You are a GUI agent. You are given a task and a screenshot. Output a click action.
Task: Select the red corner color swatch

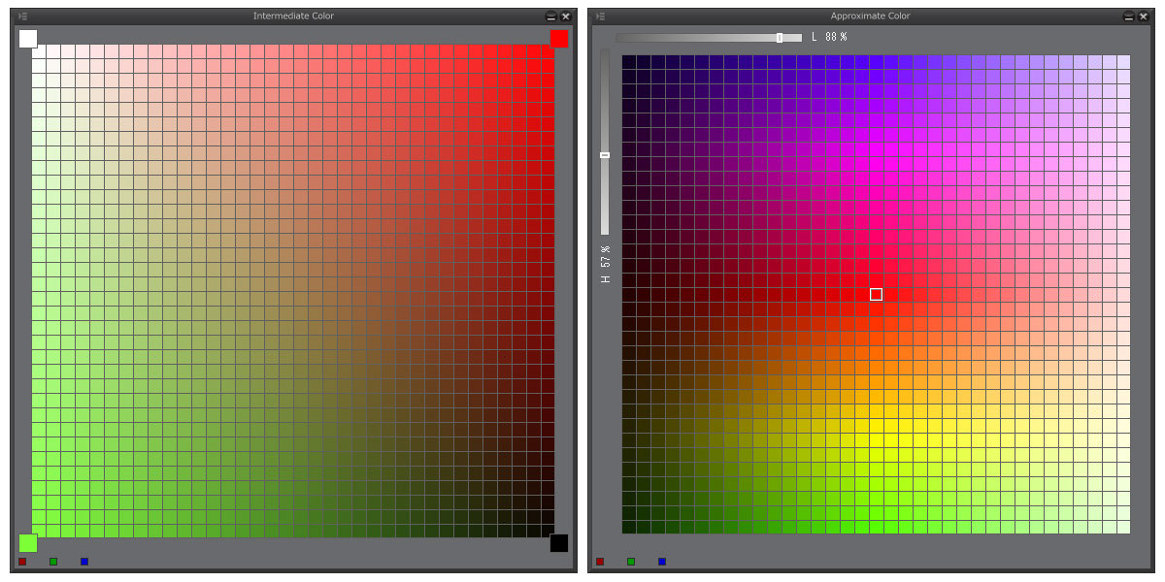click(x=559, y=39)
